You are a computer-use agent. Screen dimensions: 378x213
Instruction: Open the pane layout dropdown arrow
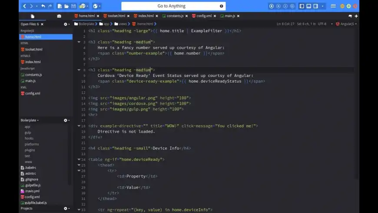pos(322,6)
